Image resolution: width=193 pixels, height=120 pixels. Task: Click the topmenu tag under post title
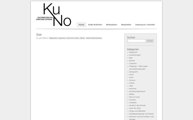point(62,38)
